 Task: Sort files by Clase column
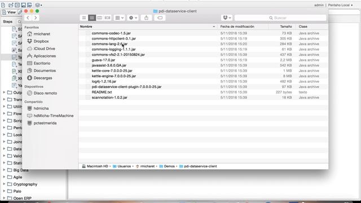tap(303, 27)
